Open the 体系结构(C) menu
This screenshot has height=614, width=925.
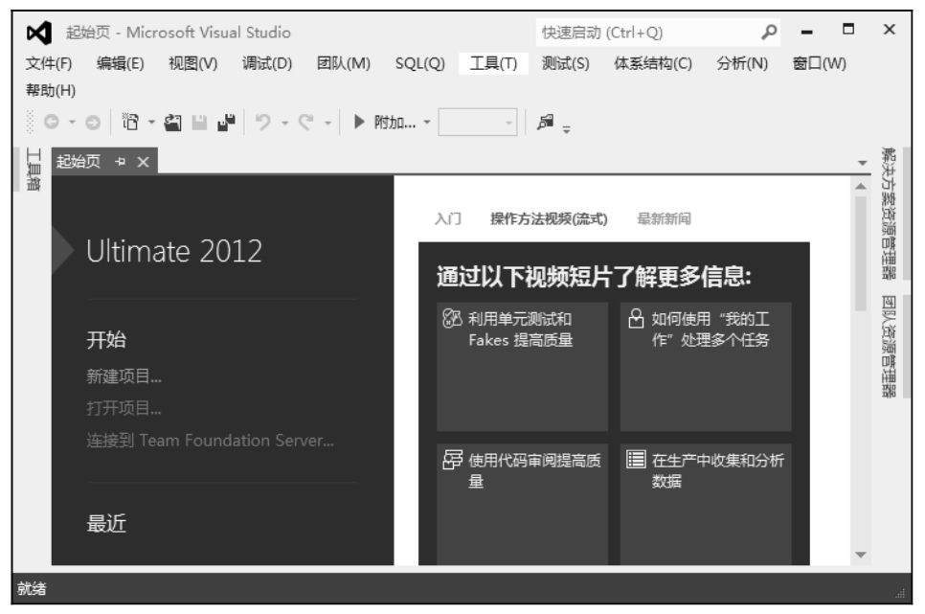click(x=652, y=63)
